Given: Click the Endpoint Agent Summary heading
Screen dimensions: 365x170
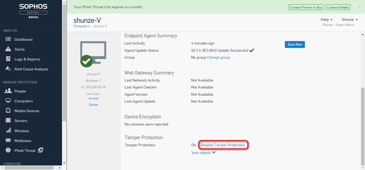Looking at the screenshot, I should coord(151,36).
